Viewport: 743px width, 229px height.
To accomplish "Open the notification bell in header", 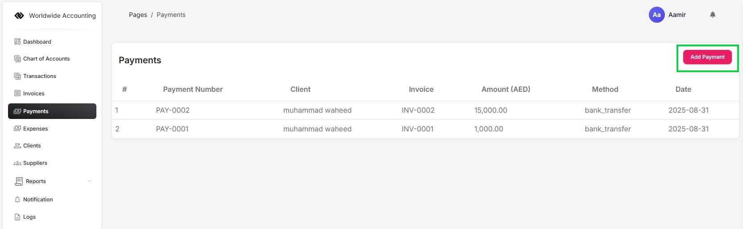I will pyautogui.click(x=713, y=15).
